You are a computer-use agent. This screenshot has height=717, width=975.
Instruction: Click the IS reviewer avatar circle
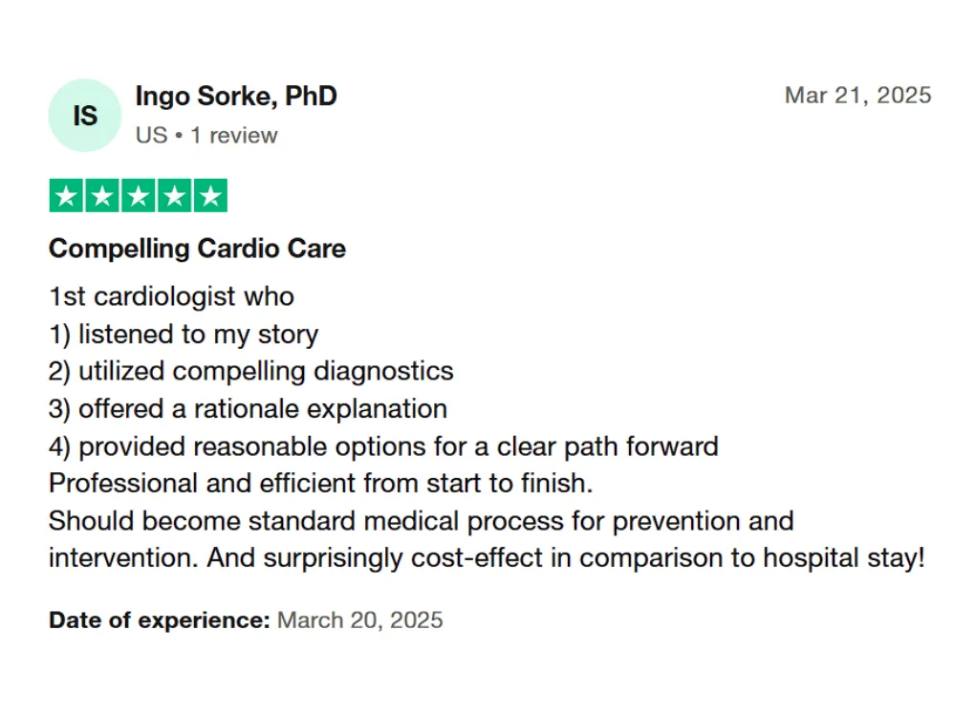pos(85,116)
